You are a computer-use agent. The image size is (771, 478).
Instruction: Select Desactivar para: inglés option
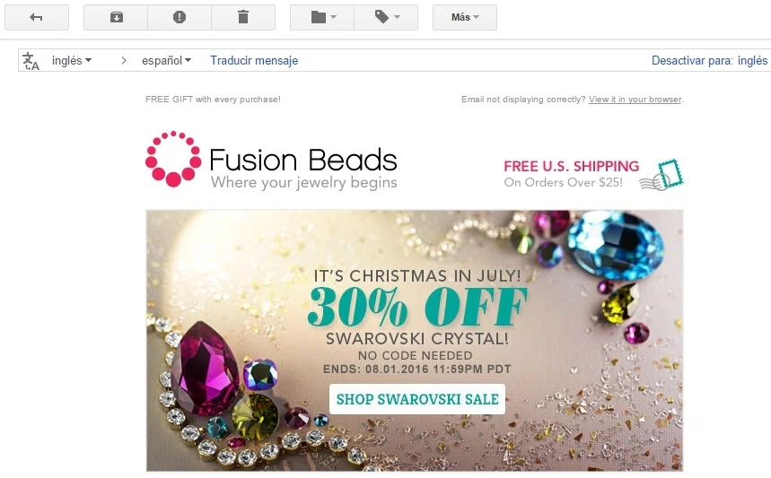709,60
